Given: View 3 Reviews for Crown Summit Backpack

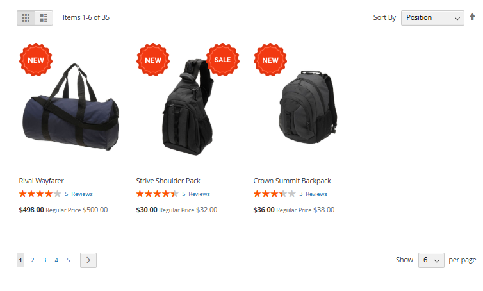Looking at the screenshot, I should (x=313, y=194).
